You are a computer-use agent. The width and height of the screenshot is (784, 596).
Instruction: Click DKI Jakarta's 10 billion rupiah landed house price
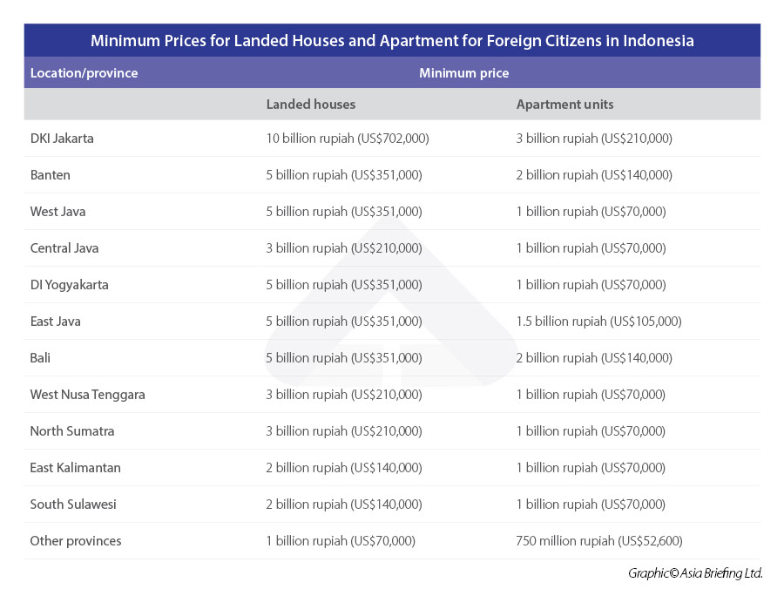(347, 139)
